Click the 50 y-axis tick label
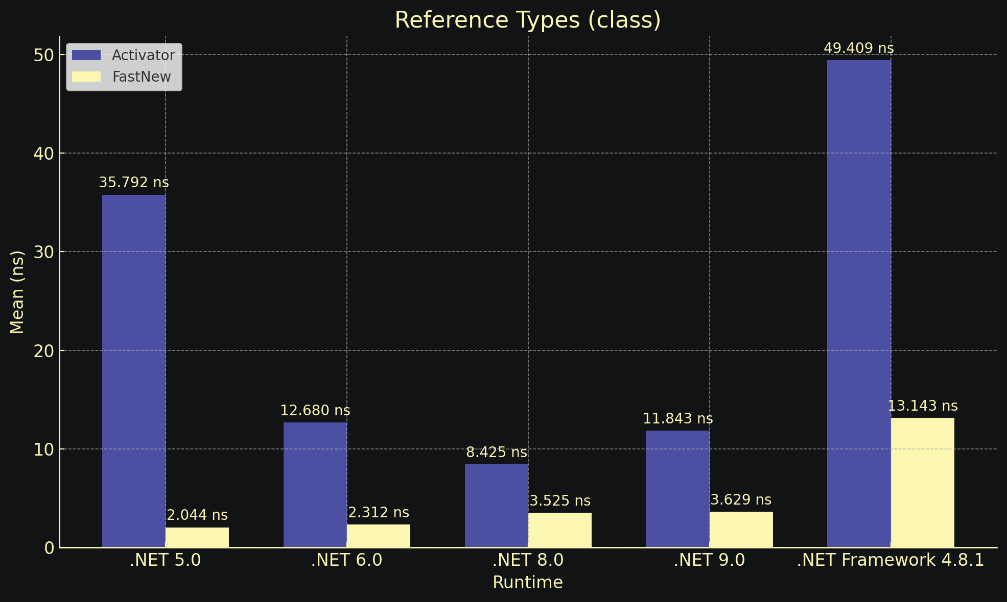1007x602 pixels. (44, 55)
